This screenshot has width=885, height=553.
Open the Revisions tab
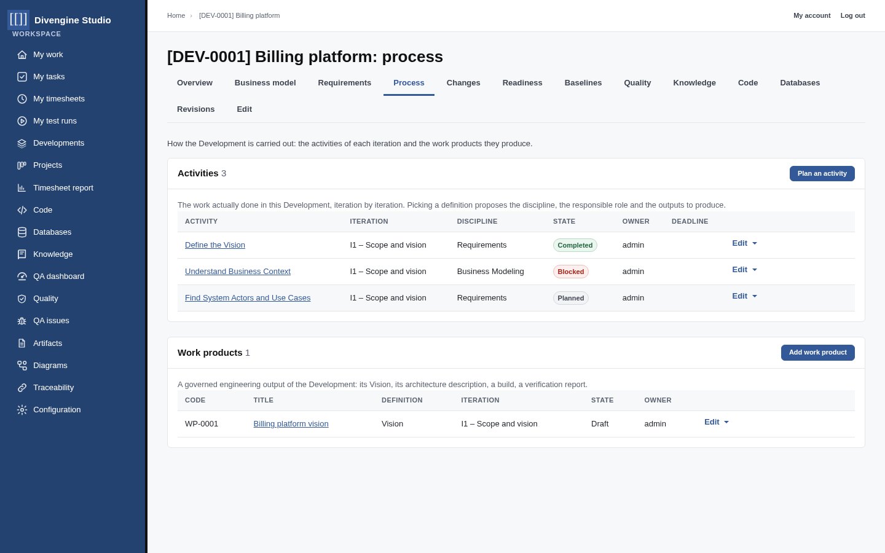196,109
